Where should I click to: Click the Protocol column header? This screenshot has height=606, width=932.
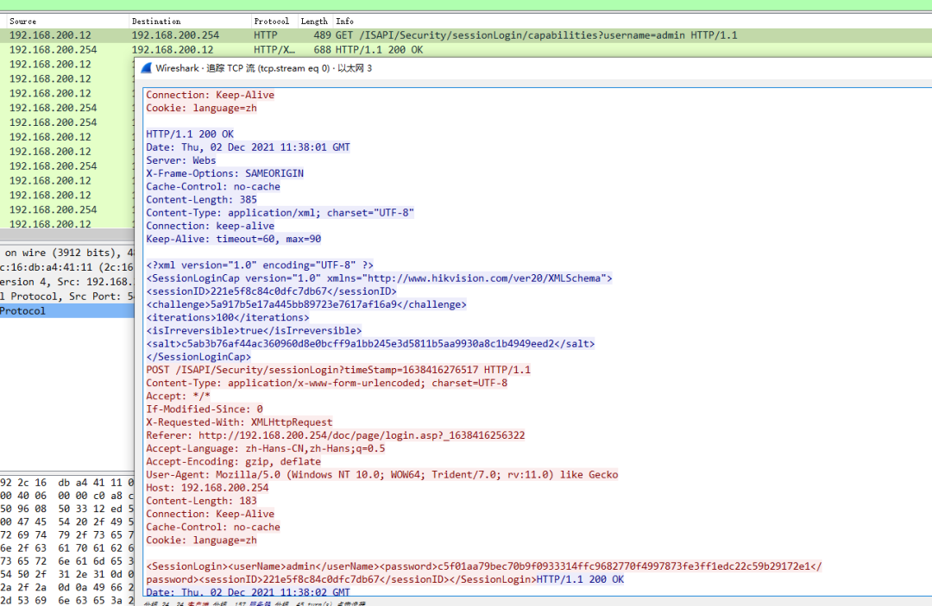click(272, 21)
